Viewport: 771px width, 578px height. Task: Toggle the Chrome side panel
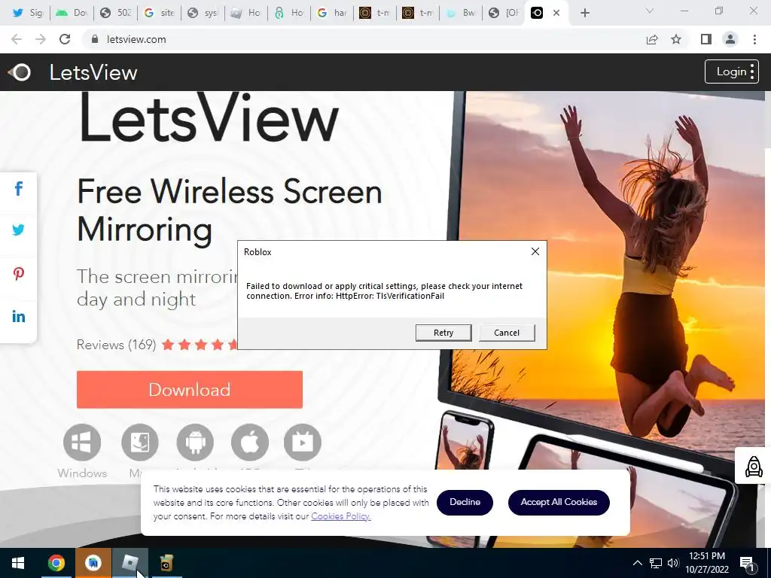point(706,39)
